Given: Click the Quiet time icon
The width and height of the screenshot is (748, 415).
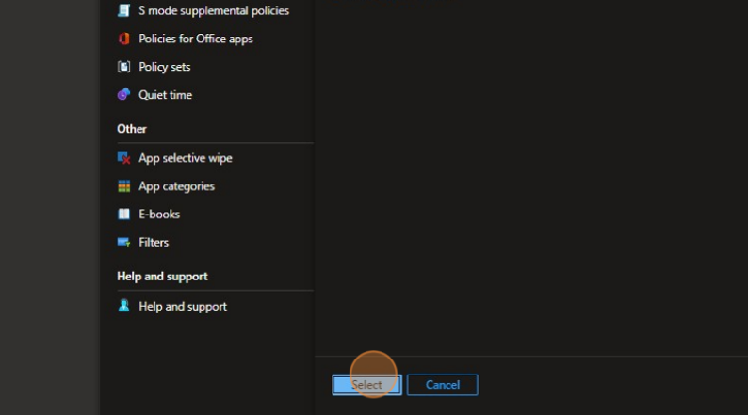Looking at the screenshot, I should (123, 95).
